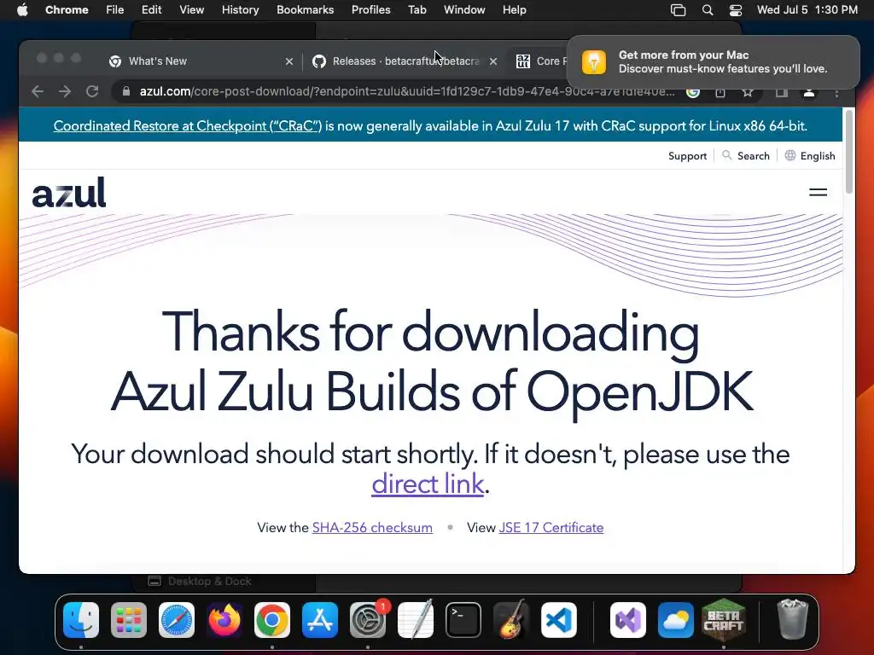Launch Betacraft from the dock

[x=724, y=620]
